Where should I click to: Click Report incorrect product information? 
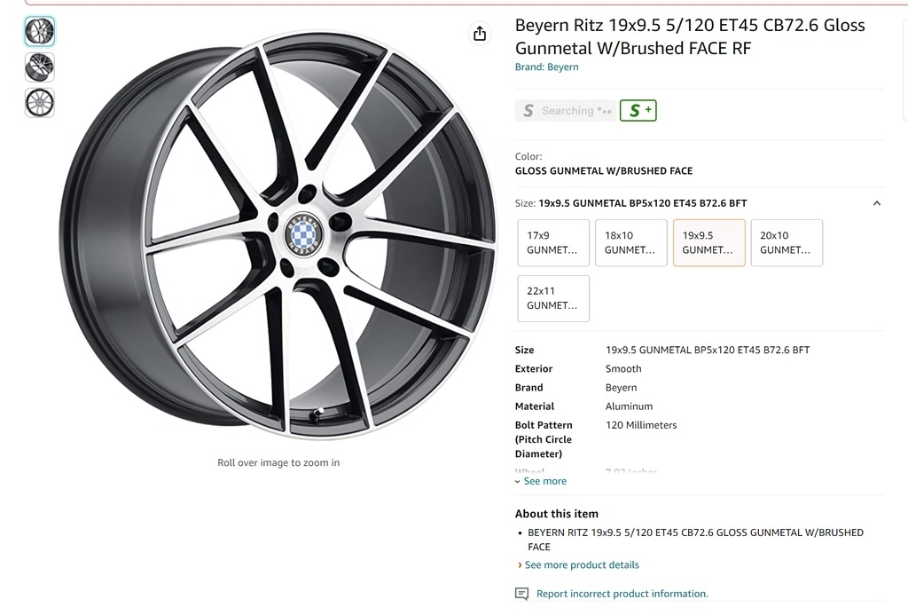(622, 594)
